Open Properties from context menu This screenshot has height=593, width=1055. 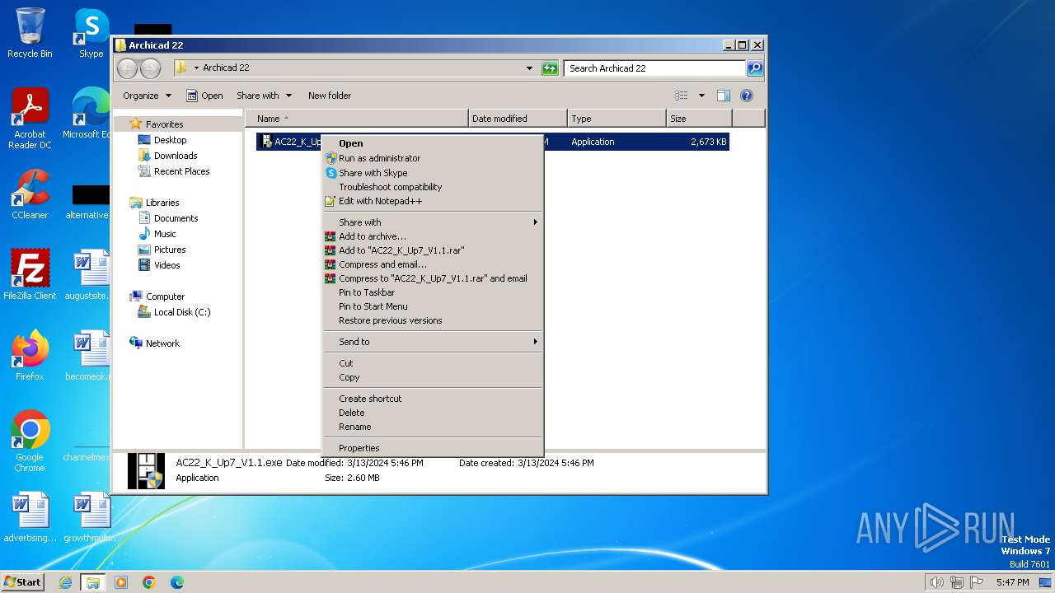click(x=433, y=448)
